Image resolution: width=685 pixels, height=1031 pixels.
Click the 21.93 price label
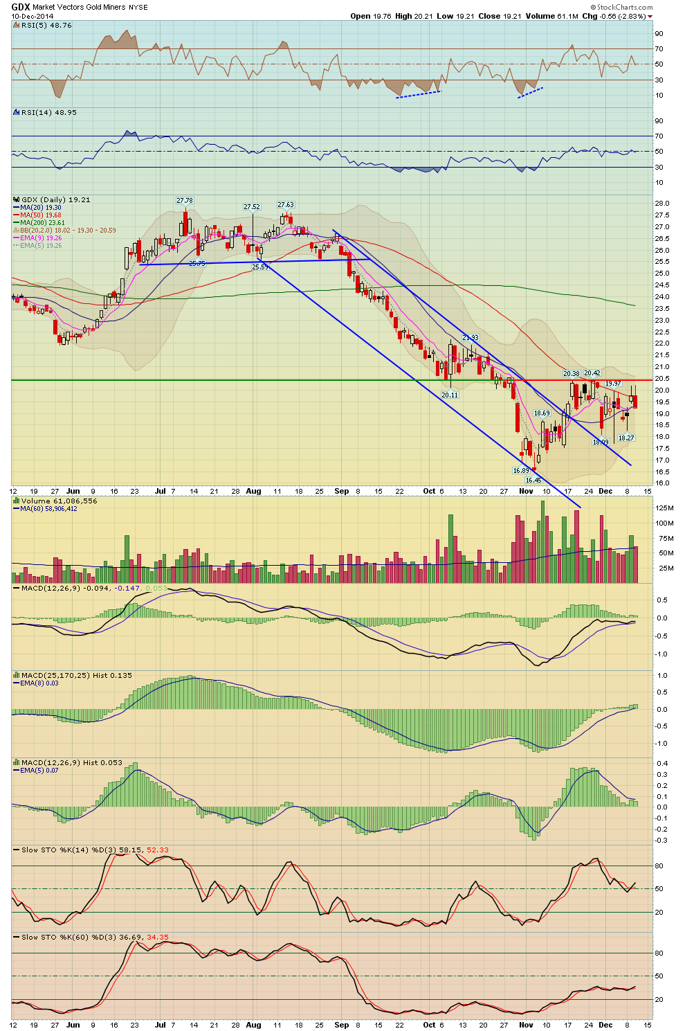pos(470,338)
